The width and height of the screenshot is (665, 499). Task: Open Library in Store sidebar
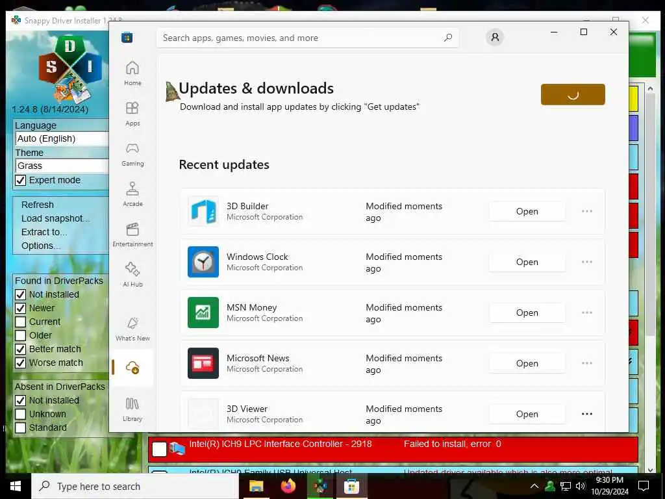click(x=132, y=409)
